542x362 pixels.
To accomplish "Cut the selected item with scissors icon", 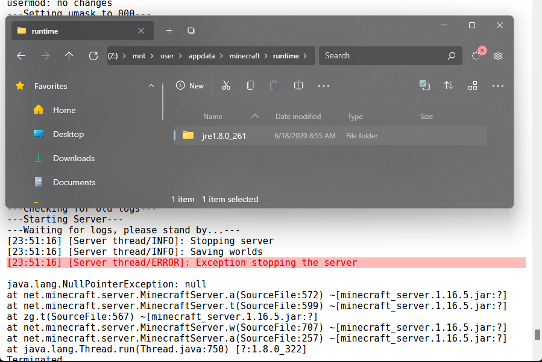I will (226, 85).
